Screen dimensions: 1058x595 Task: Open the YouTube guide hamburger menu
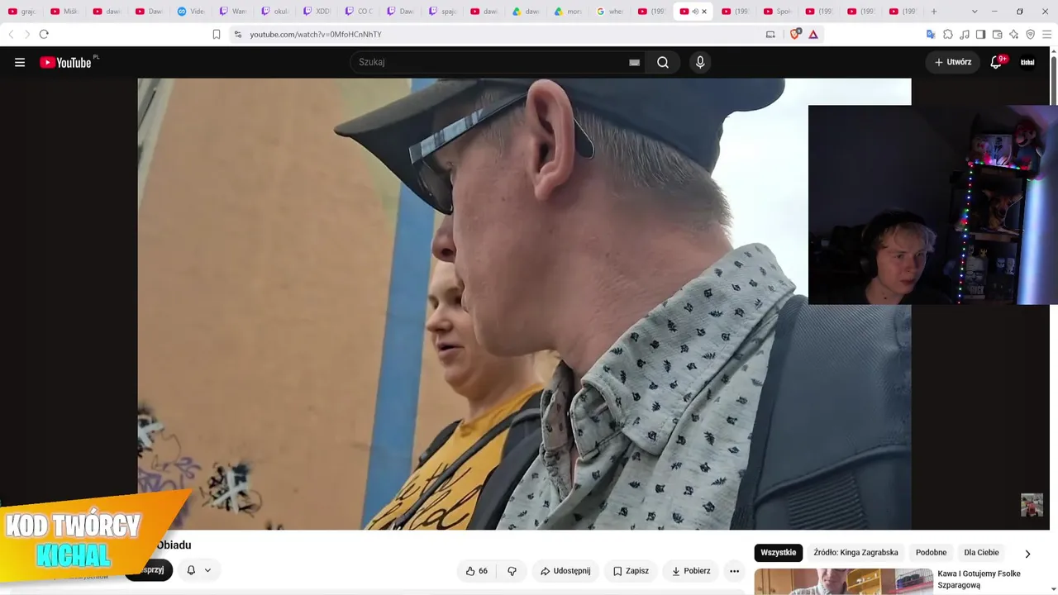[x=20, y=62]
